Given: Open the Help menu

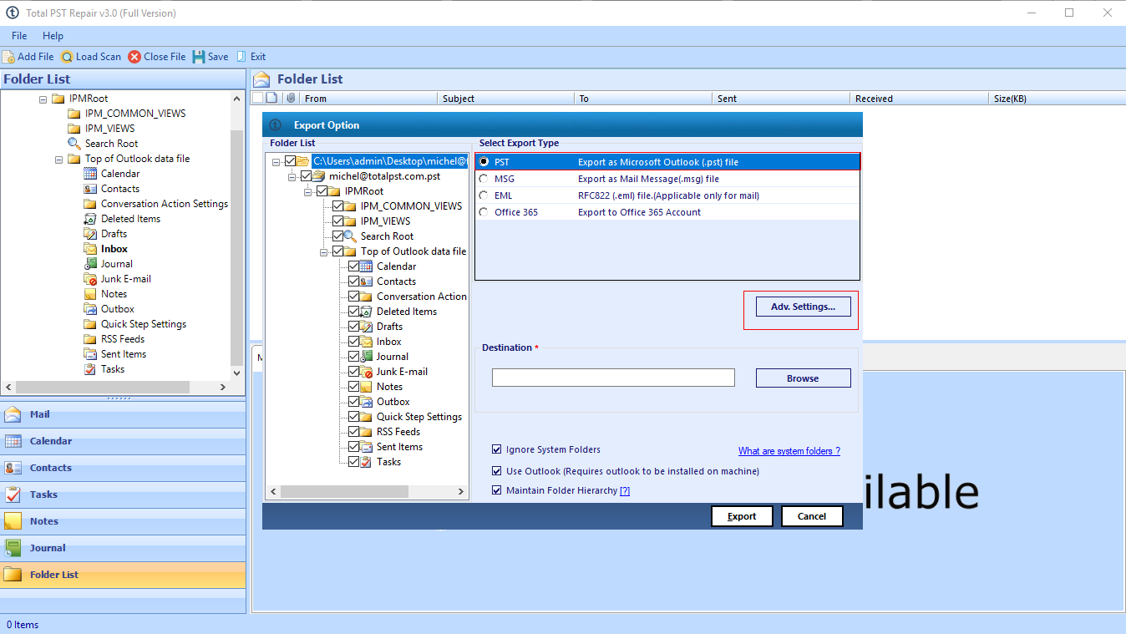Looking at the screenshot, I should [53, 36].
